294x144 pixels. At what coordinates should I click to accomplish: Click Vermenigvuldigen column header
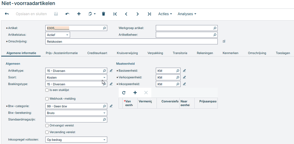click(147, 103)
